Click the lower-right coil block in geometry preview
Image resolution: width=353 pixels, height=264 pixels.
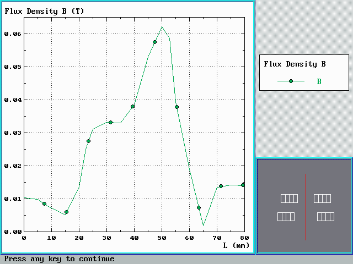click(x=325, y=217)
